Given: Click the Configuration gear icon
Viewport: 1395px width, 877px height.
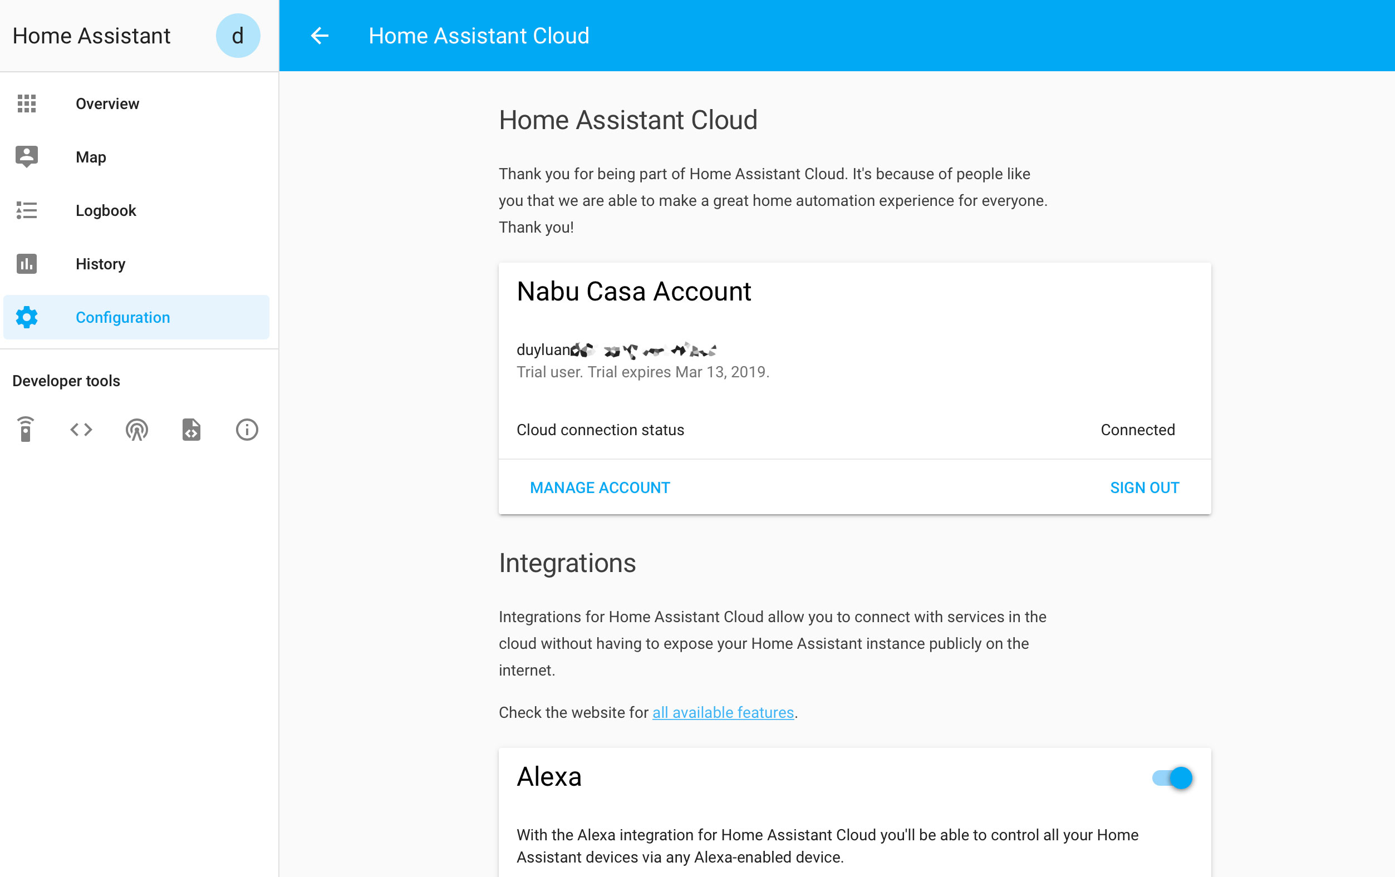Looking at the screenshot, I should pyautogui.click(x=26, y=317).
